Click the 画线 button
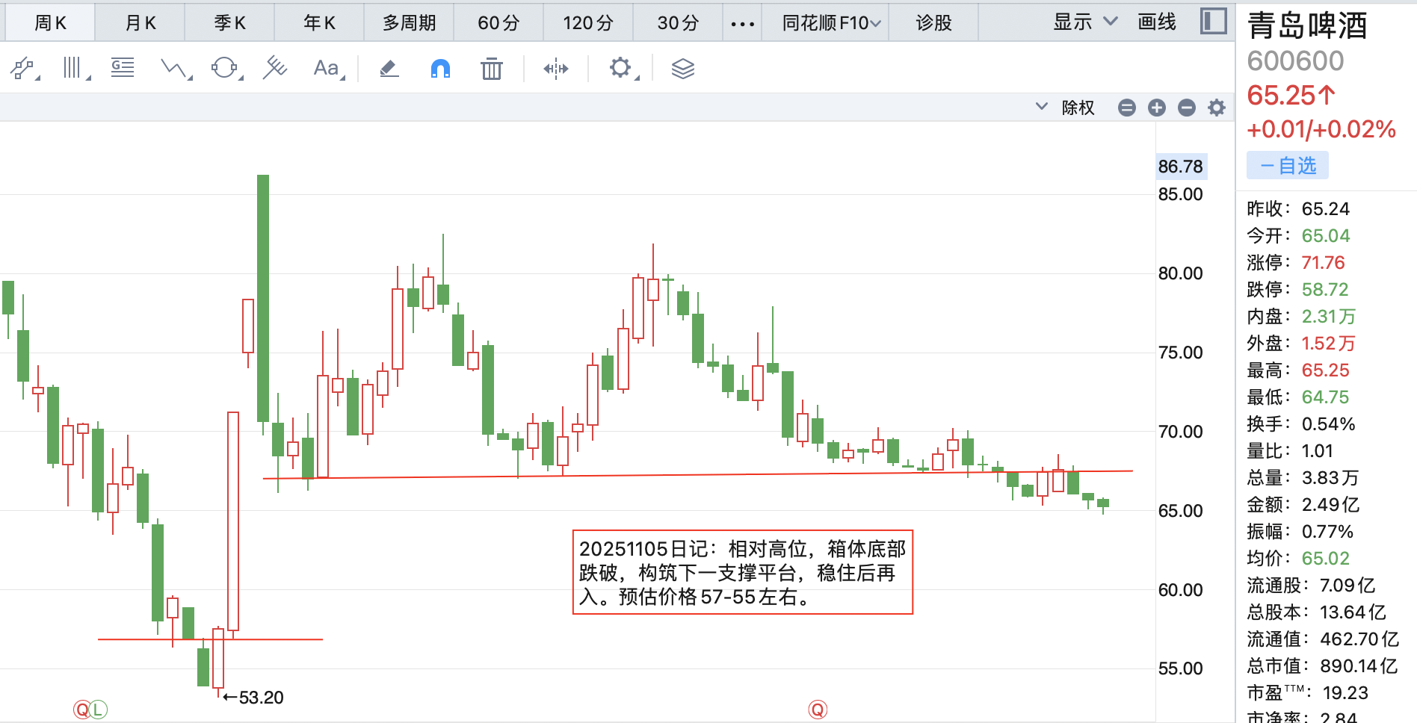Image resolution: width=1417 pixels, height=723 pixels. tap(1157, 22)
